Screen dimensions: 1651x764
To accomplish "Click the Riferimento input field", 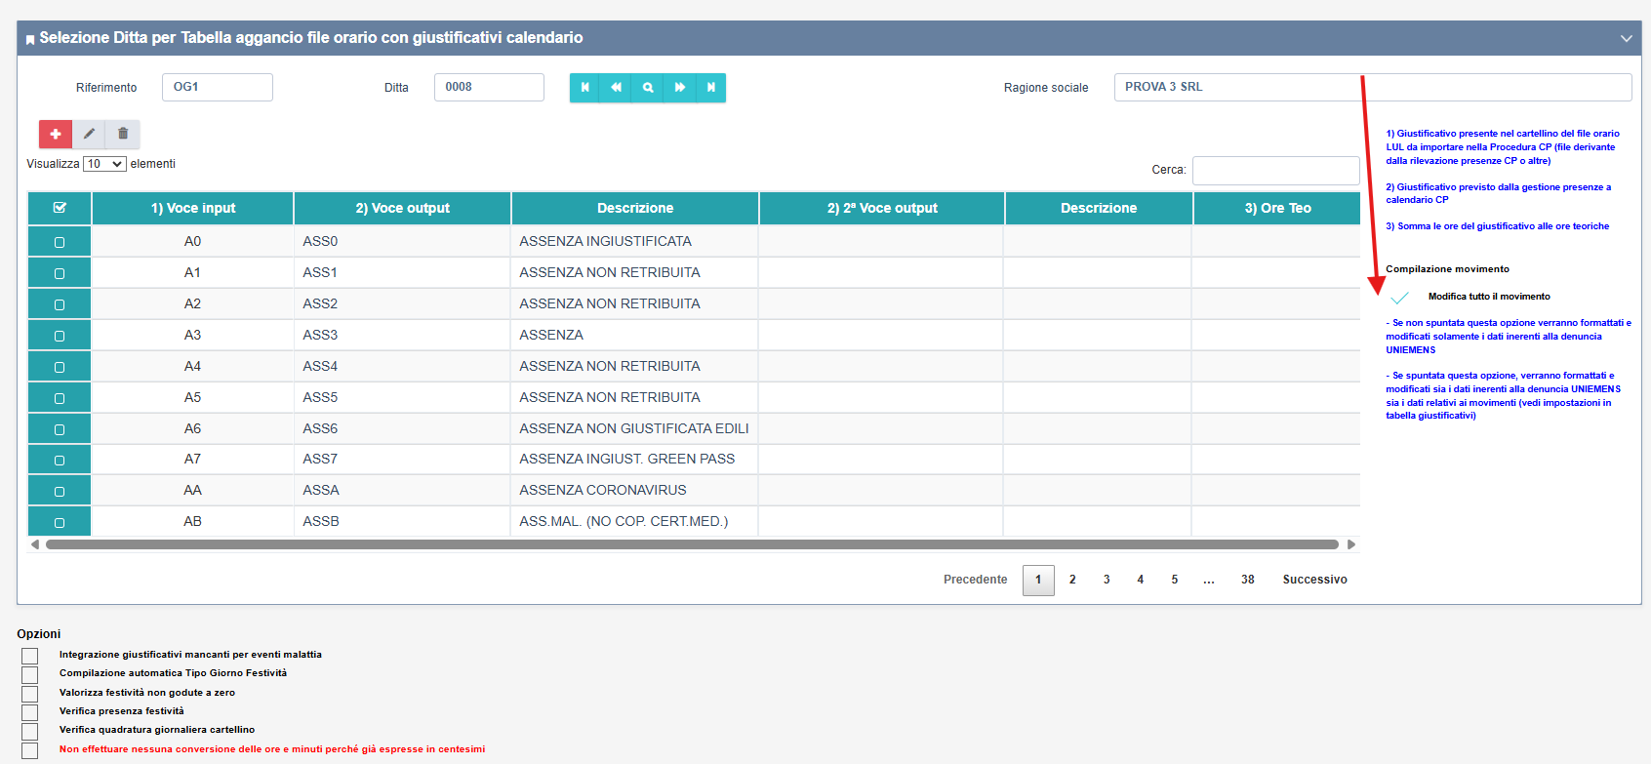I will (x=218, y=87).
